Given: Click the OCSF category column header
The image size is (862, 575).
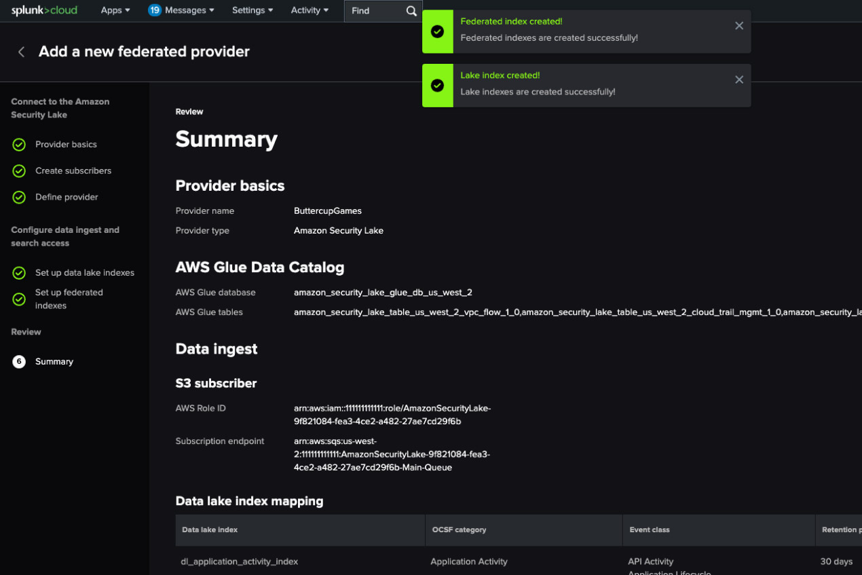Looking at the screenshot, I should point(459,530).
